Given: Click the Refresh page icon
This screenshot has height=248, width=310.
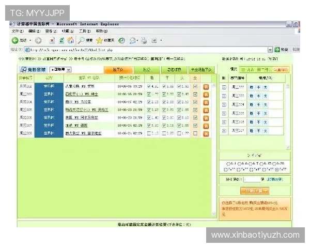Looking at the screenshot, I should 61,40.
